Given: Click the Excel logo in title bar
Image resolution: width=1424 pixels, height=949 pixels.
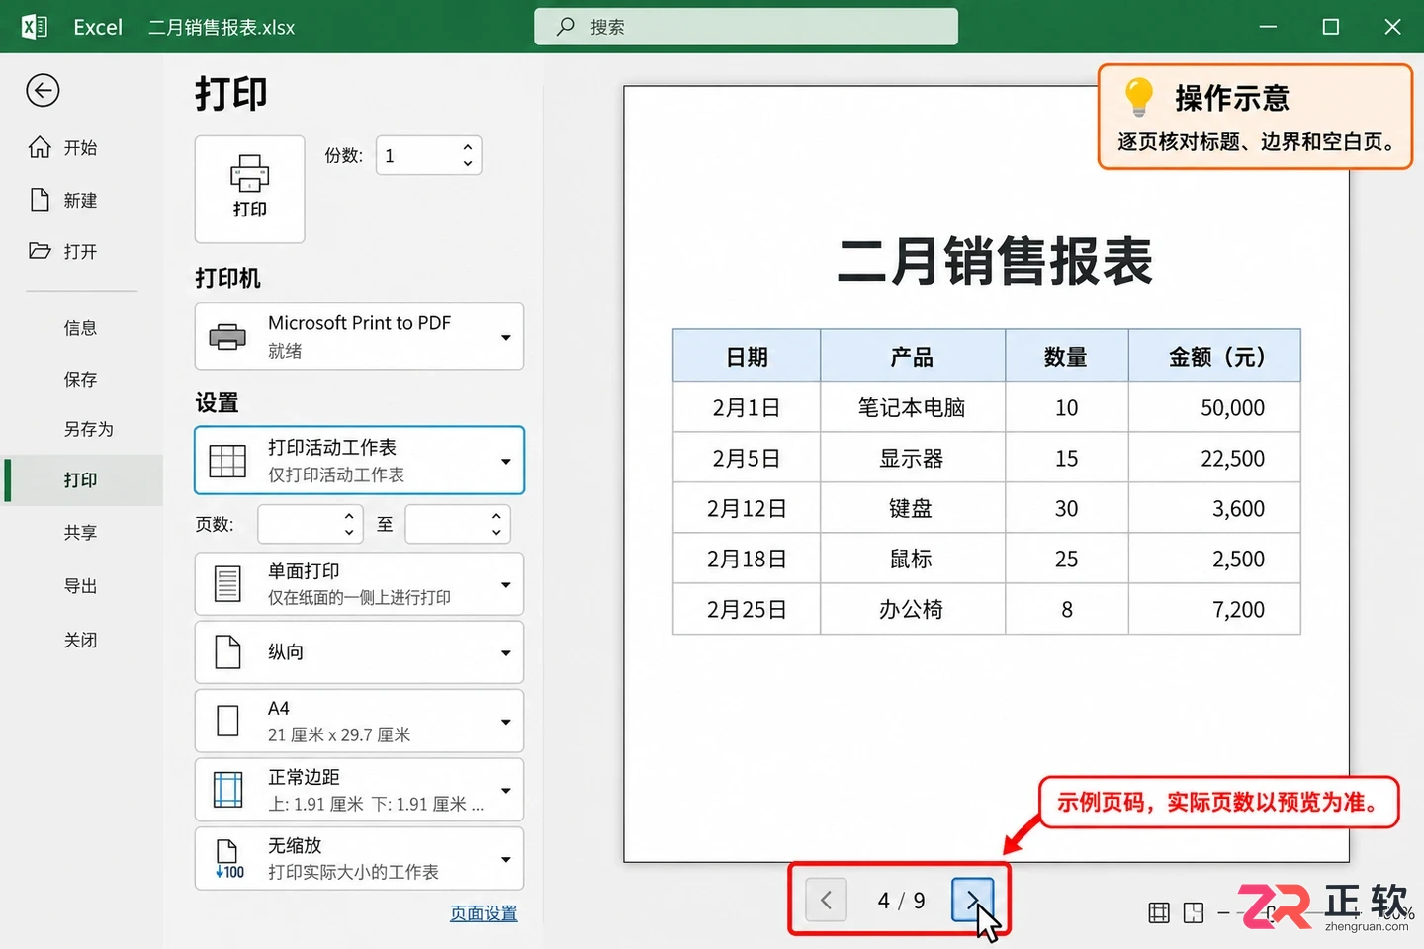Looking at the screenshot, I should [x=35, y=27].
